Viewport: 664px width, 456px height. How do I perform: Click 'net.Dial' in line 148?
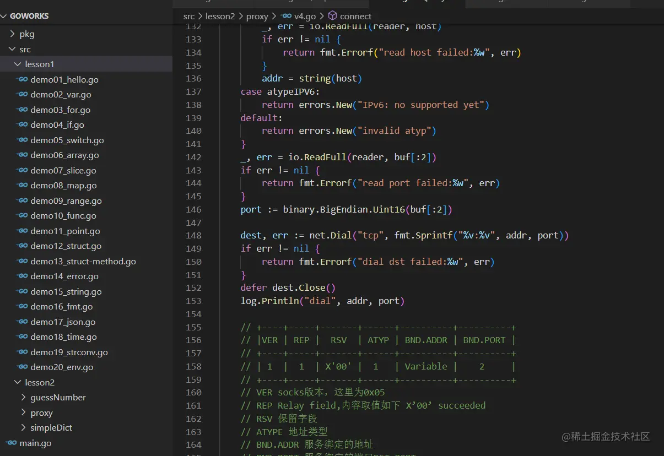click(x=331, y=235)
